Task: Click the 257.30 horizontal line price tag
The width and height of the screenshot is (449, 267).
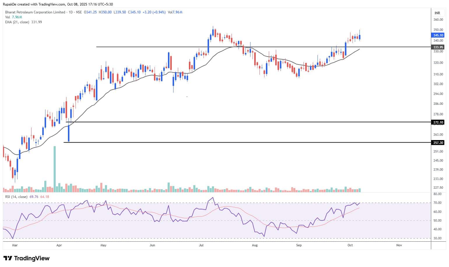Action: (x=438, y=143)
